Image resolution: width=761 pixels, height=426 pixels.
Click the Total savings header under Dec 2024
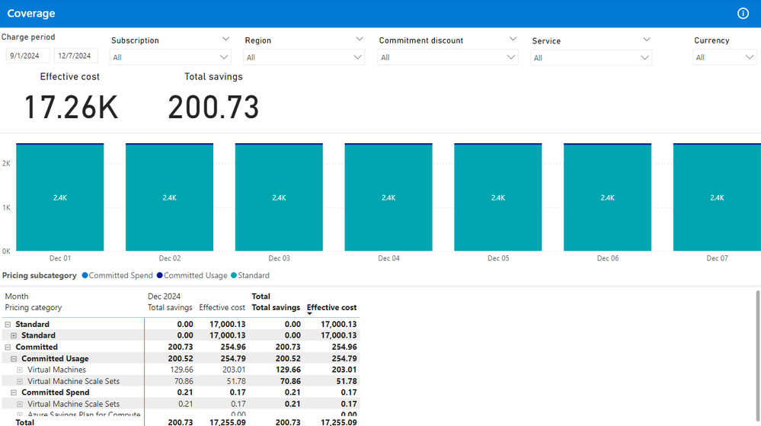click(x=170, y=308)
